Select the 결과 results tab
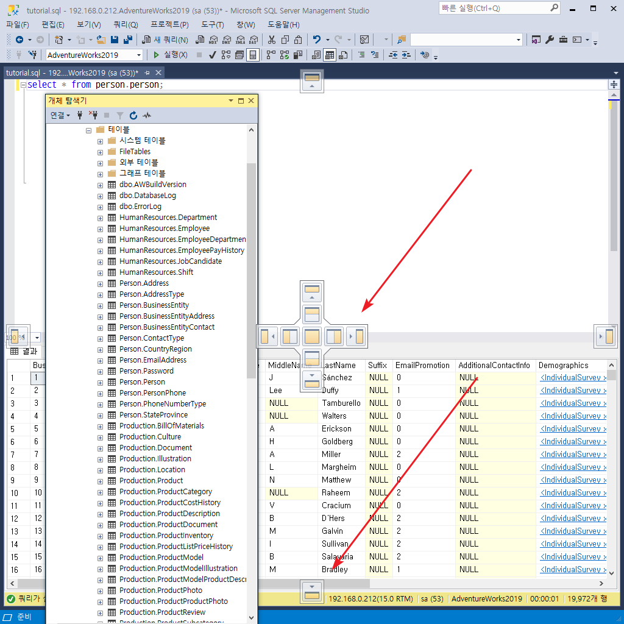Screen dimensions: 624x624 (24, 352)
